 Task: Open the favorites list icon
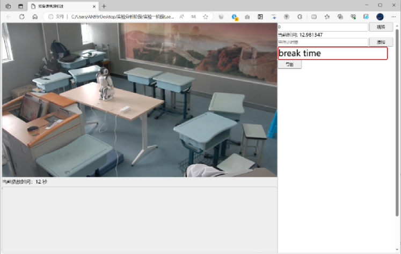click(x=326, y=17)
